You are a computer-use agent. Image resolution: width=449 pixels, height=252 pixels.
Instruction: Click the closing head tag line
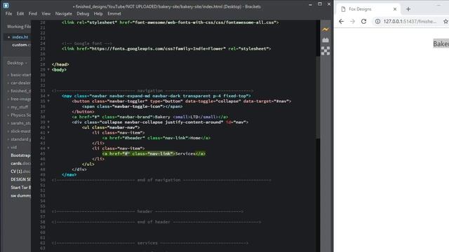(x=60, y=64)
